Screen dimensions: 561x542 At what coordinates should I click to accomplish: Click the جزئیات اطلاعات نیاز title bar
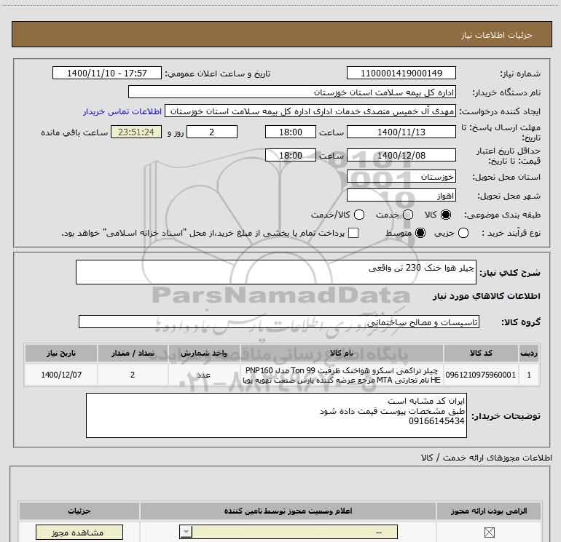tap(282, 34)
